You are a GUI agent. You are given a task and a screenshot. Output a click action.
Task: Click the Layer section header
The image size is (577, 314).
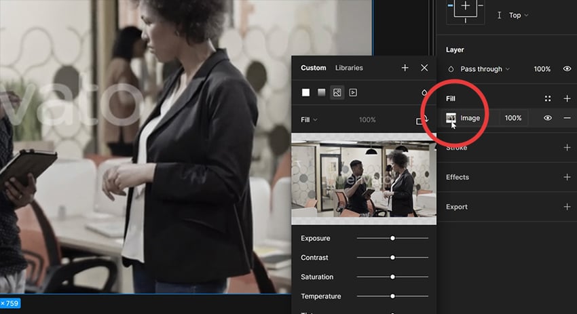tap(455, 50)
